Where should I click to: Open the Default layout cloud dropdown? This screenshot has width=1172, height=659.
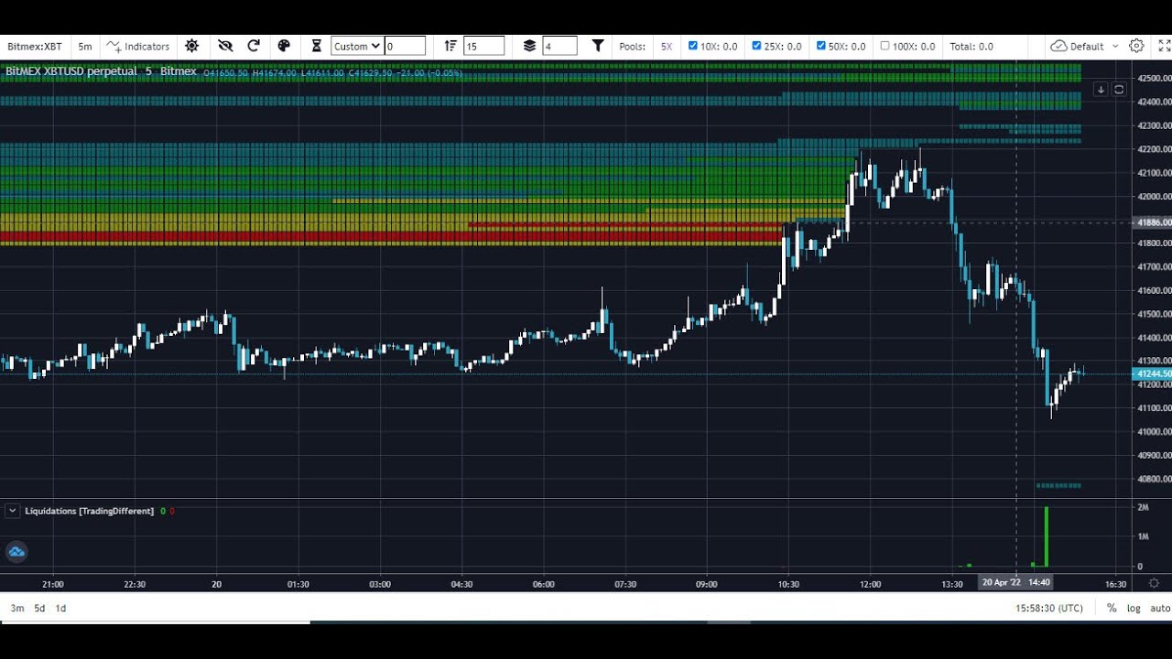(x=1085, y=46)
